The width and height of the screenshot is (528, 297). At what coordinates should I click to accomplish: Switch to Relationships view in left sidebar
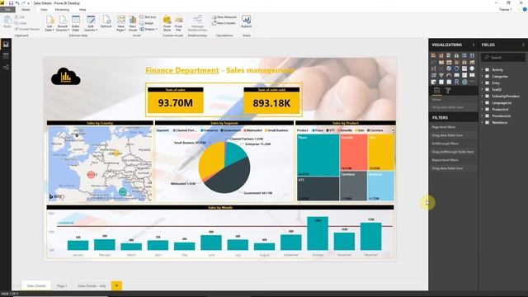point(6,68)
